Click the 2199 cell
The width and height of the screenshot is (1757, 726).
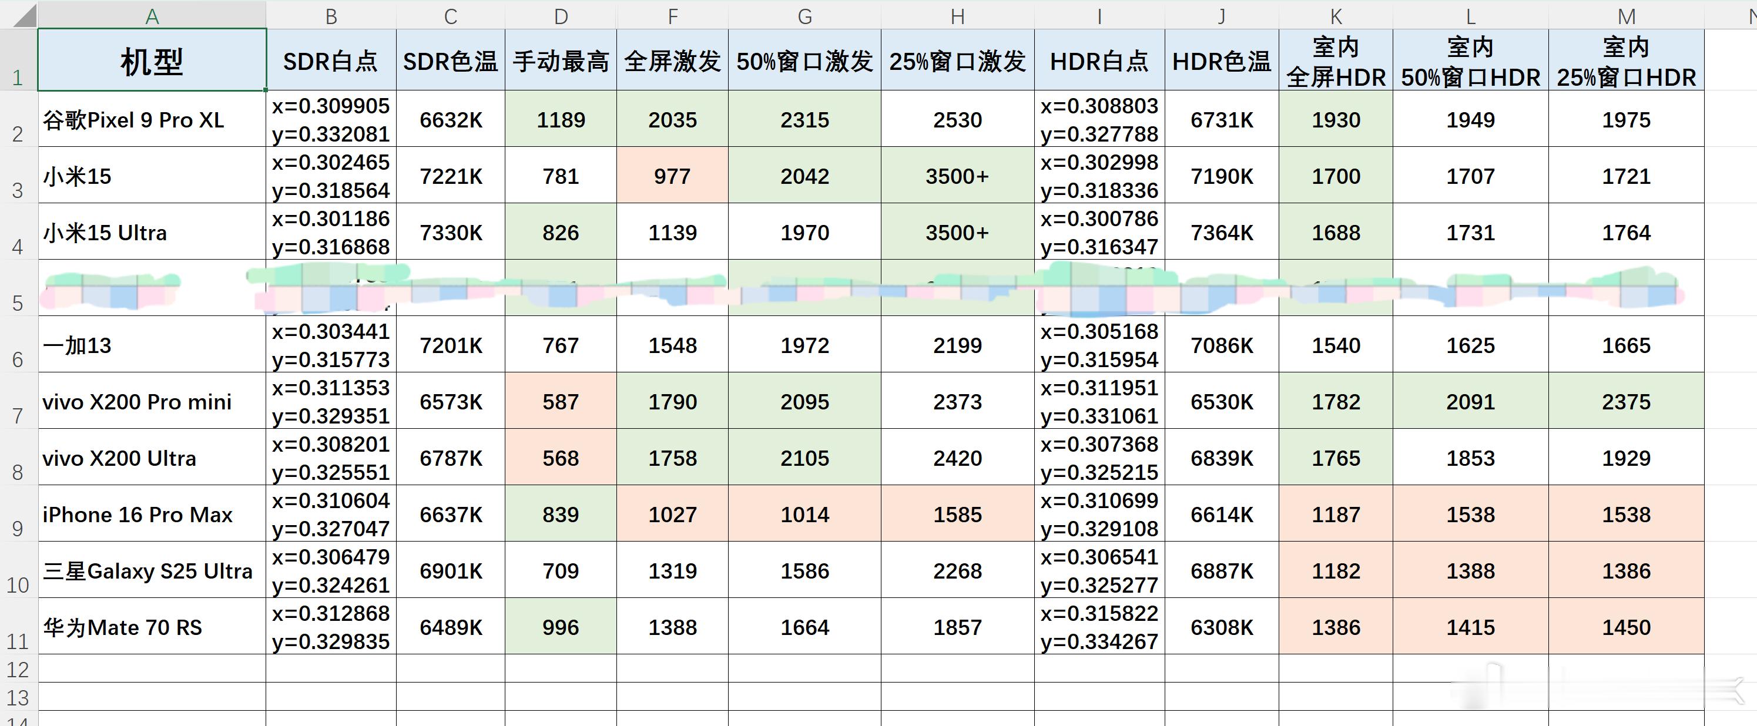click(x=958, y=345)
